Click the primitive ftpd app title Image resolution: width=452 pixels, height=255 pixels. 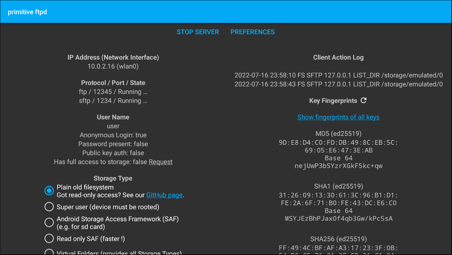pos(27,12)
